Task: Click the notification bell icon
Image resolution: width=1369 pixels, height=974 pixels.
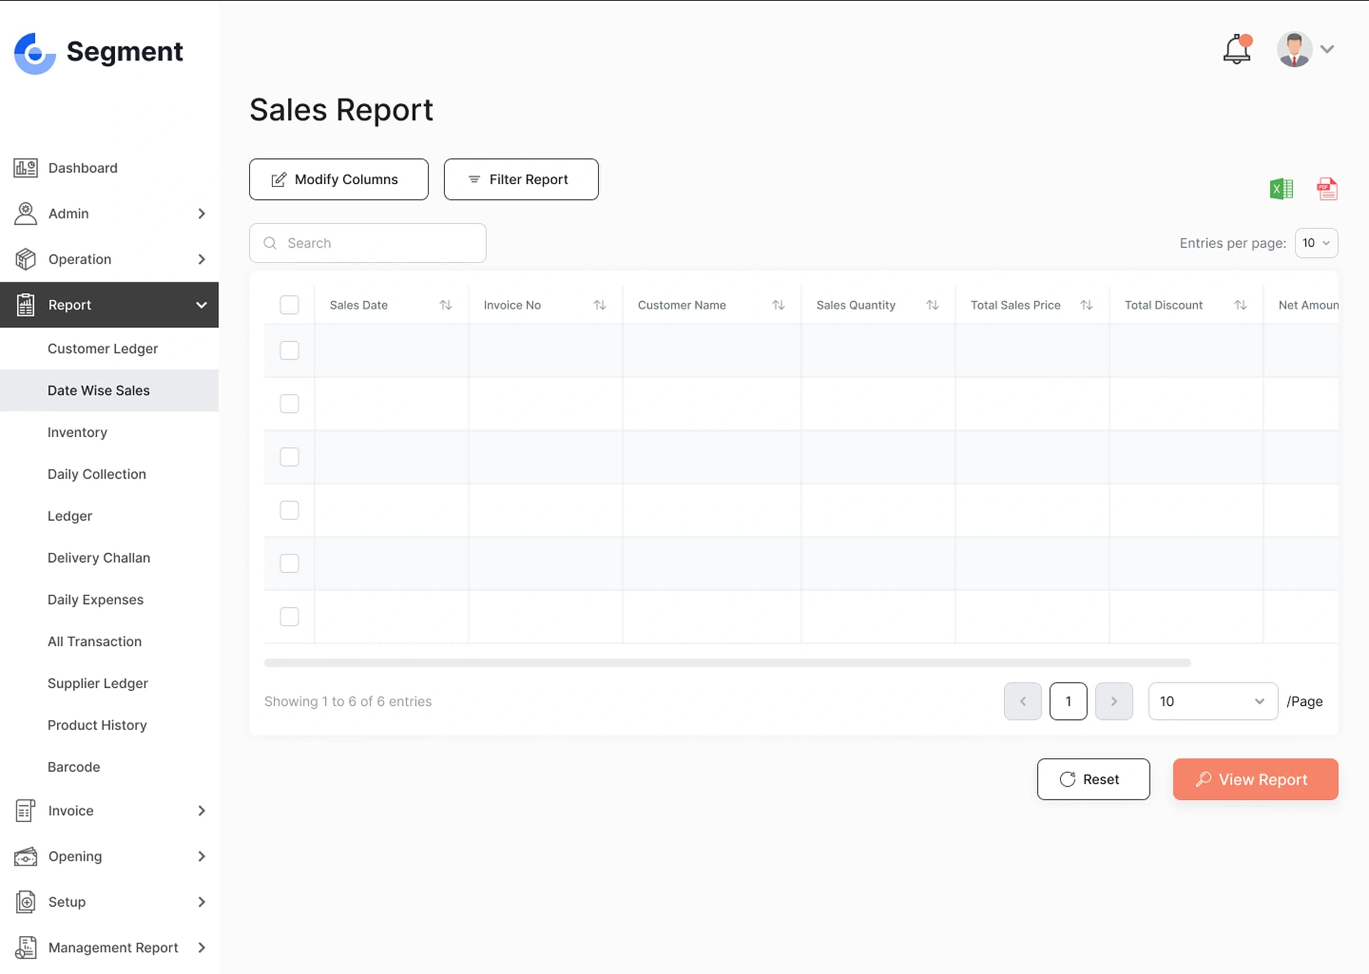Action: coord(1236,49)
